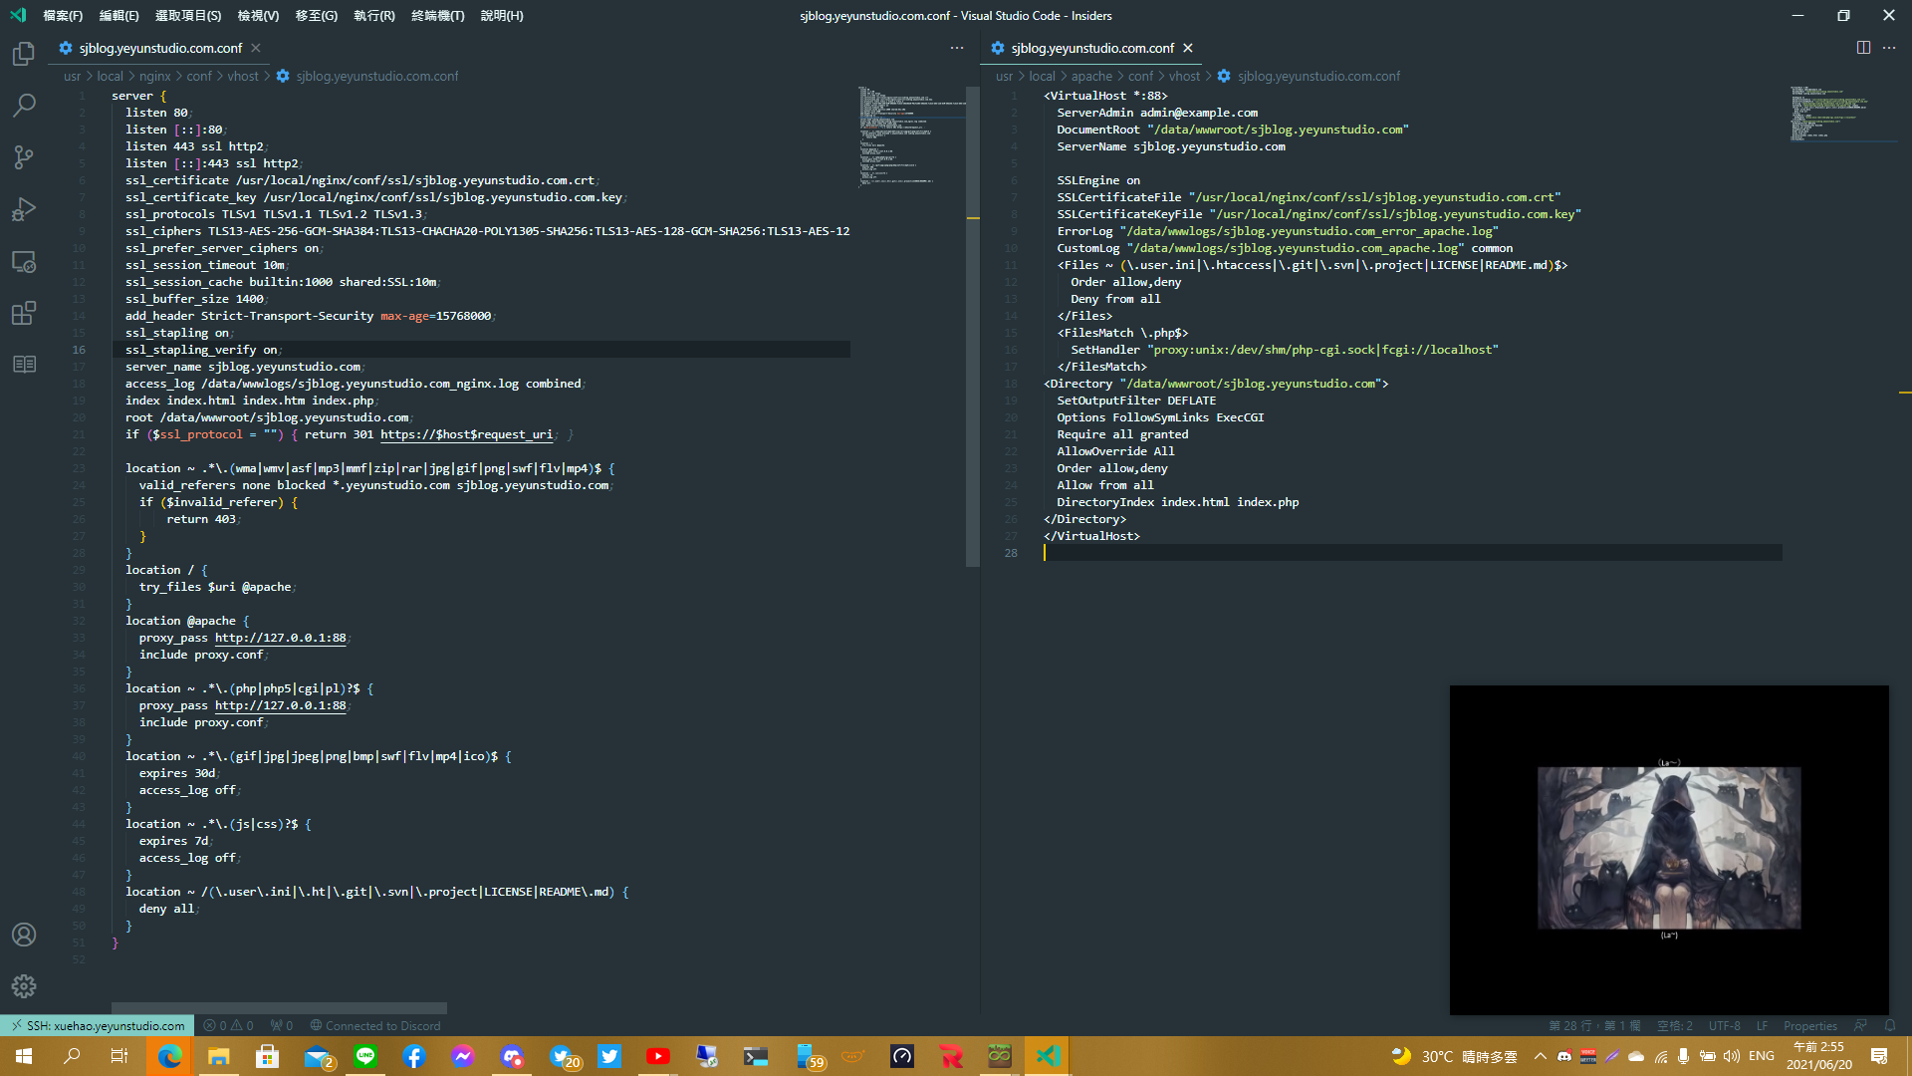Click conf in the right breadcrumb
This screenshot has width=1912, height=1076.
pos(1140,76)
